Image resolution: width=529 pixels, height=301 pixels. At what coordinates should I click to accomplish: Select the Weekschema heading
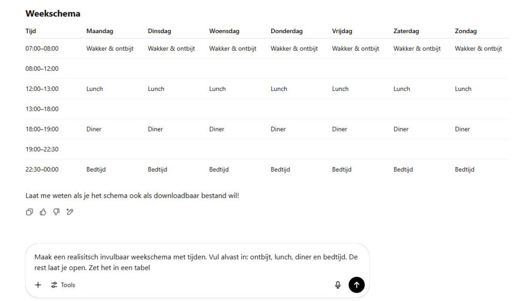pos(53,13)
